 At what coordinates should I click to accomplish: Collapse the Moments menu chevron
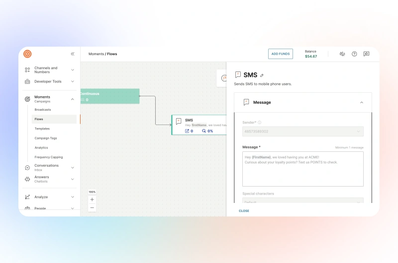tap(73, 99)
